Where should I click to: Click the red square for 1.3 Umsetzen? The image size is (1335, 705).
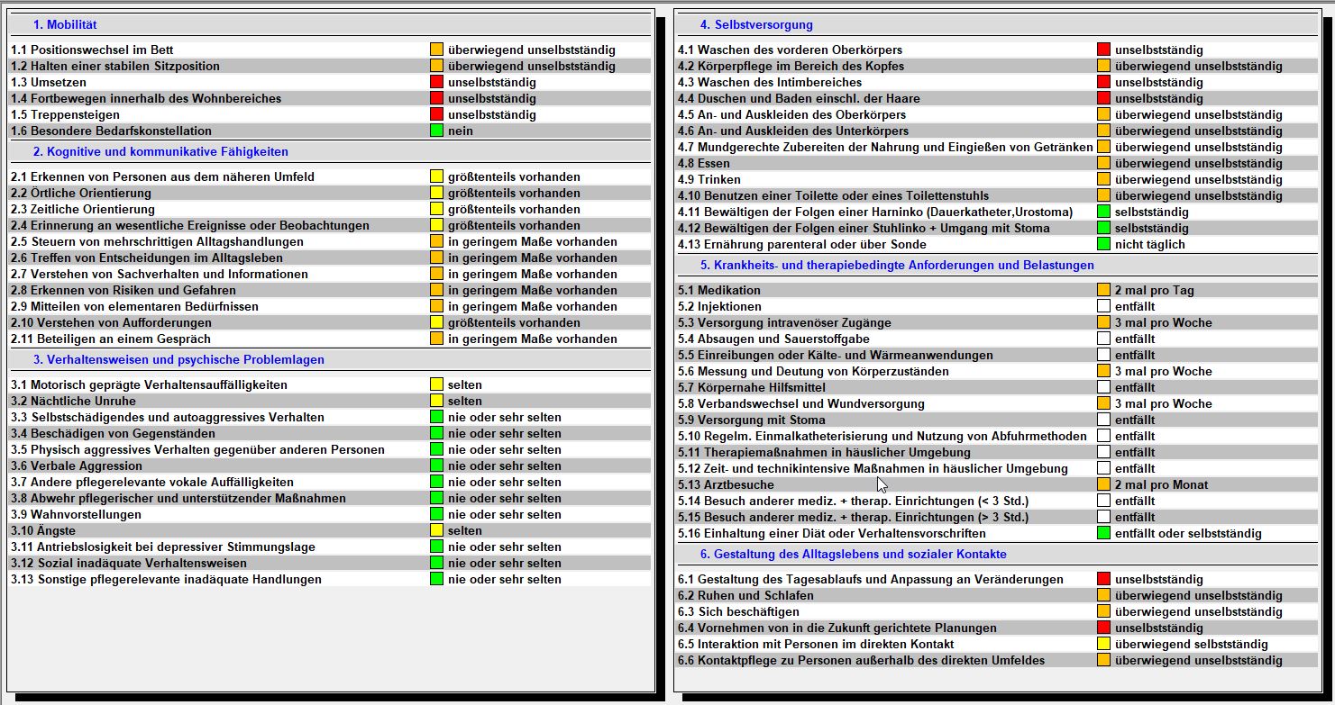tap(436, 82)
